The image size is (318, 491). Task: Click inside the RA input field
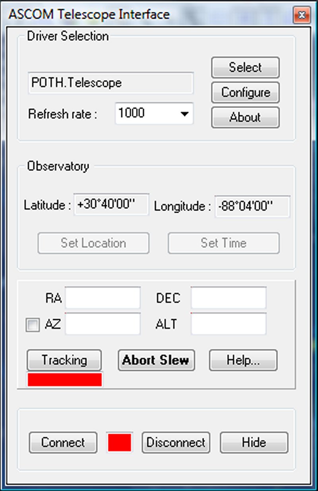click(x=103, y=298)
